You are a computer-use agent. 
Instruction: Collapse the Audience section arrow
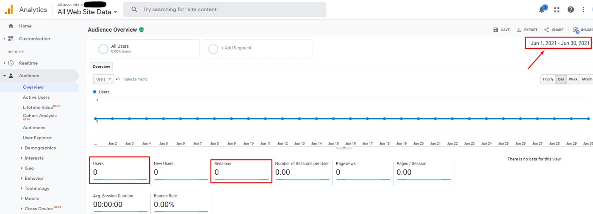click(5, 76)
